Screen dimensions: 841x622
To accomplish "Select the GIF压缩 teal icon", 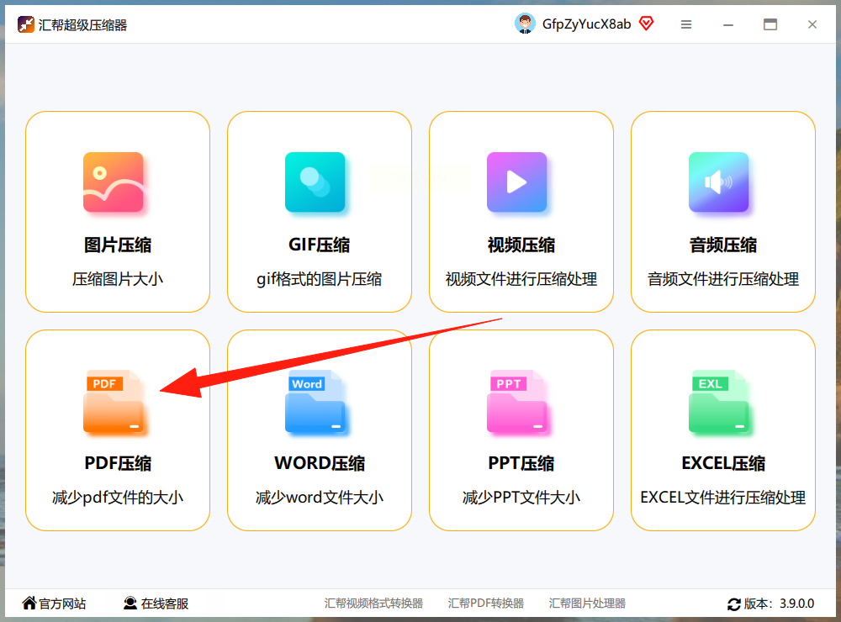I will [x=315, y=182].
